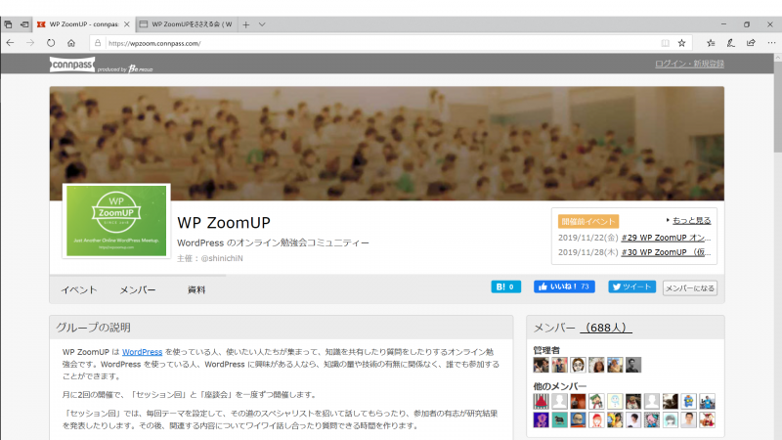Click the browser Back arrow

[x=10, y=43]
